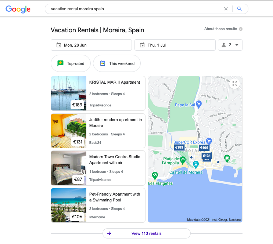Open Modern Town Centre Studio Apartment listing
This screenshot has height=244, width=273.
click(98, 168)
